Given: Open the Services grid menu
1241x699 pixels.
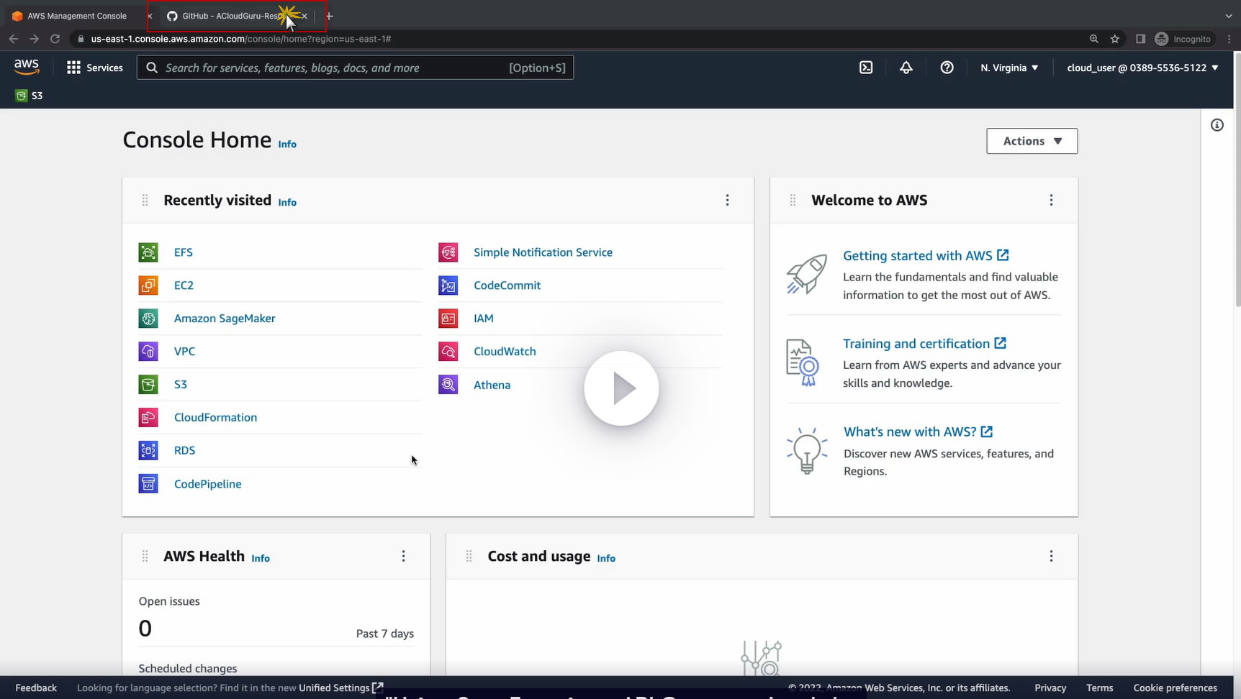Looking at the screenshot, I should [x=95, y=68].
